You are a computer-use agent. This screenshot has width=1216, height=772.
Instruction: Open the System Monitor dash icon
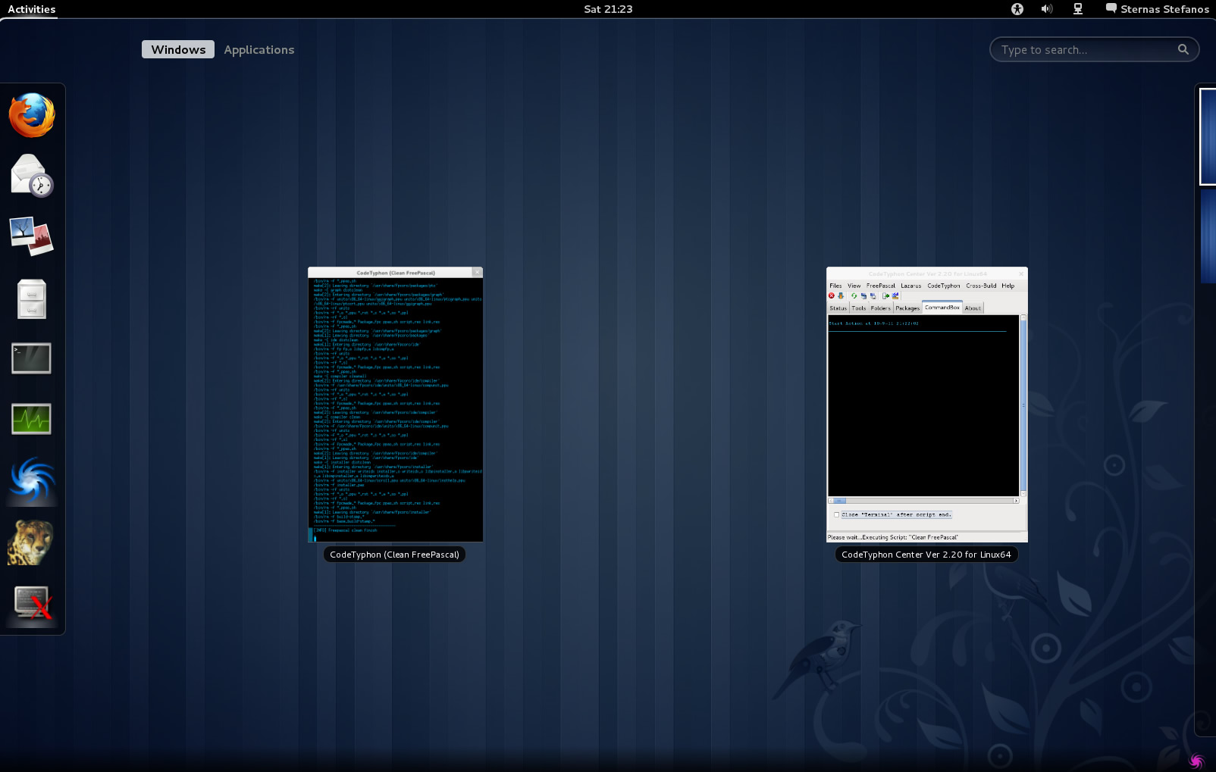tap(32, 419)
